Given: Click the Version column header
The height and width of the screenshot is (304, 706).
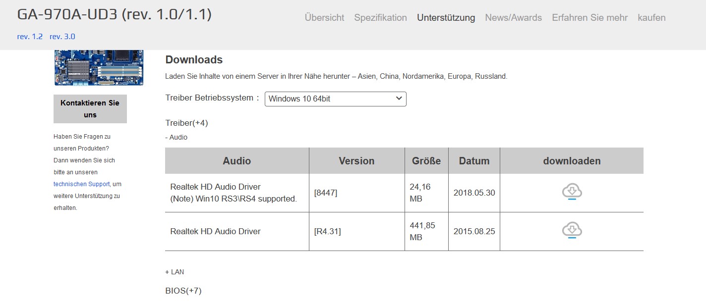Looking at the screenshot, I should [x=356, y=161].
